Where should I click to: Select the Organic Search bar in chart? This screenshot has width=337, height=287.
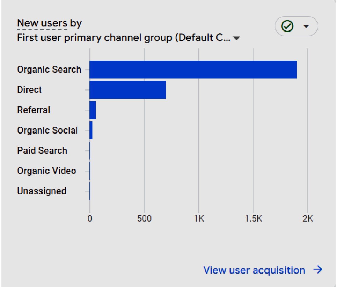click(x=193, y=70)
